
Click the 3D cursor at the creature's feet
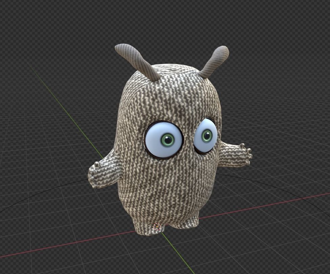[157, 227]
